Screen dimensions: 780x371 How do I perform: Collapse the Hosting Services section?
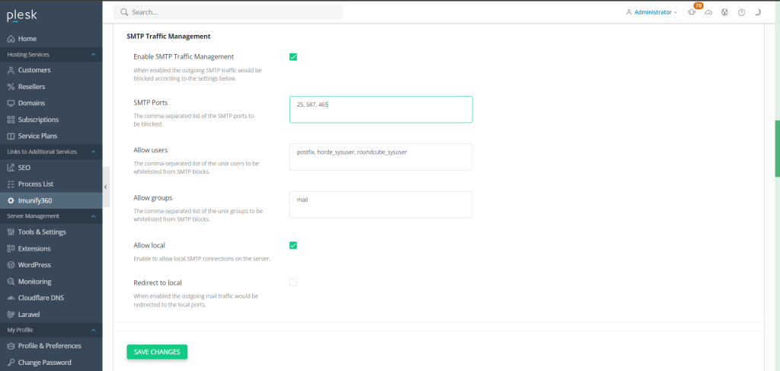(x=93, y=55)
